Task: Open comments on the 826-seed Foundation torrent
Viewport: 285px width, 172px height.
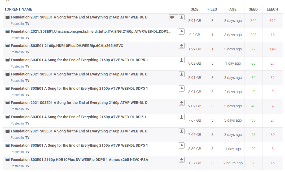Action: point(173,17)
